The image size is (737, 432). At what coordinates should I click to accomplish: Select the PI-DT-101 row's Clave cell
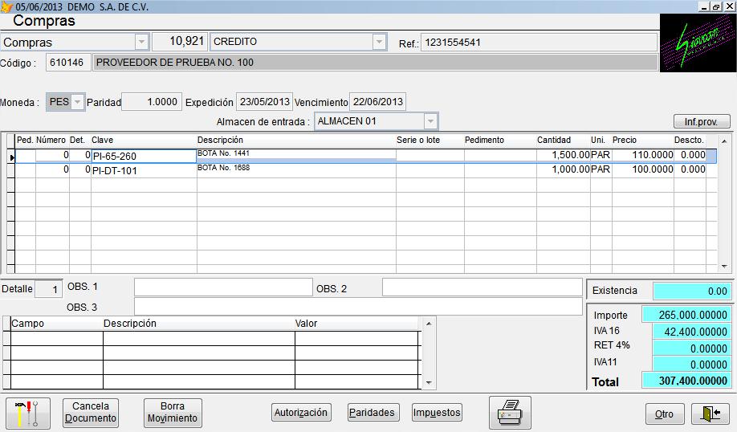[x=143, y=170]
